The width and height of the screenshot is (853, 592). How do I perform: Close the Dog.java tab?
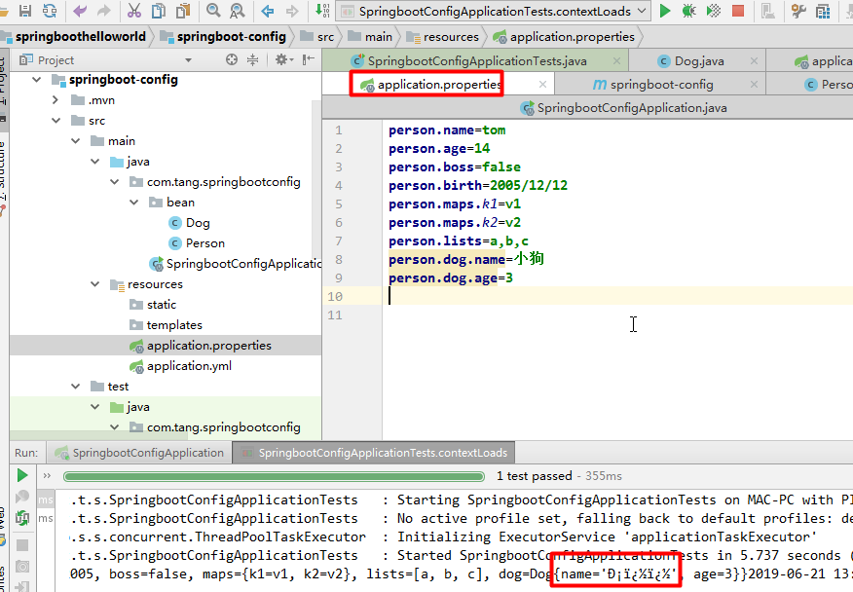point(754,61)
